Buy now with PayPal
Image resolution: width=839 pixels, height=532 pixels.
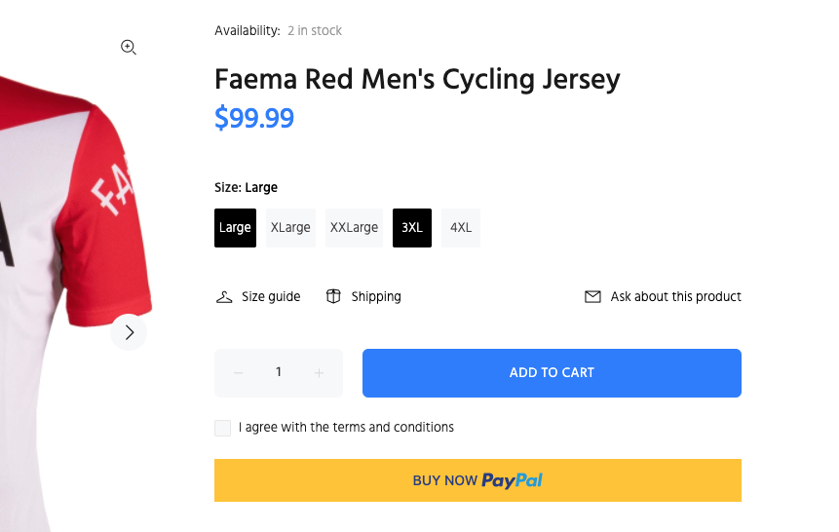477,480
